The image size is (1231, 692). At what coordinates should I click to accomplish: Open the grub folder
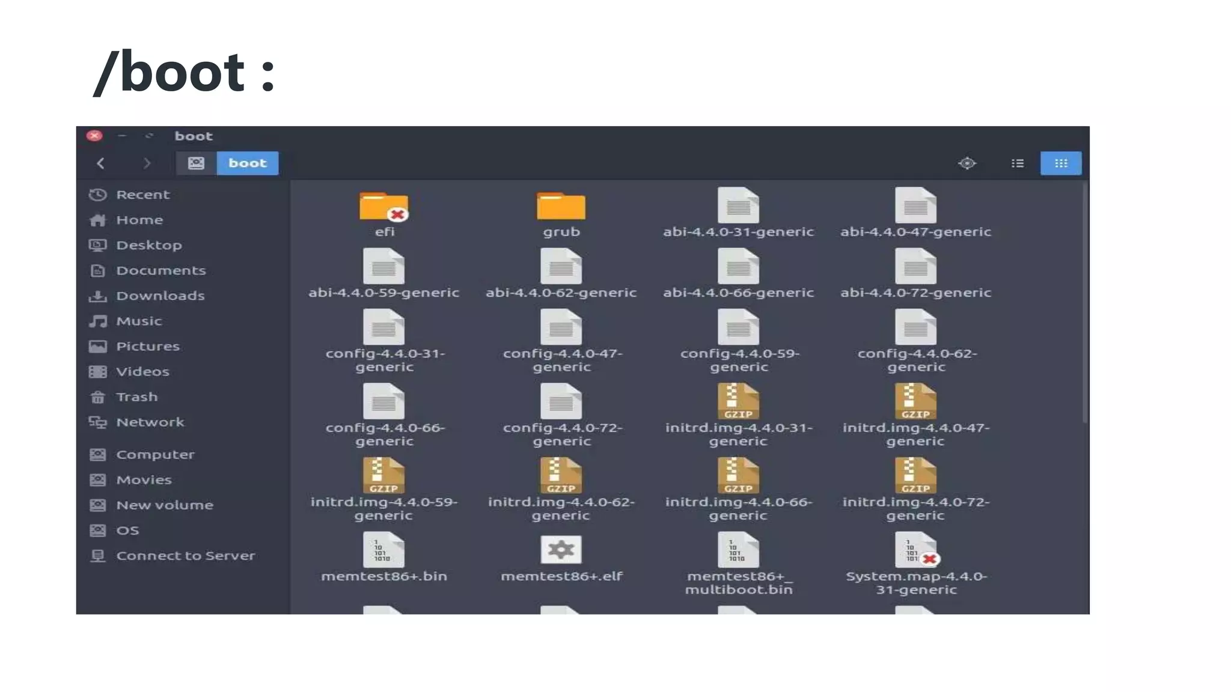(561, 207)
